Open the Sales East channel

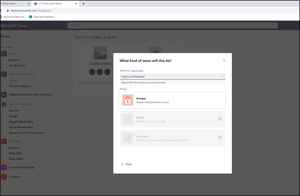15,153
